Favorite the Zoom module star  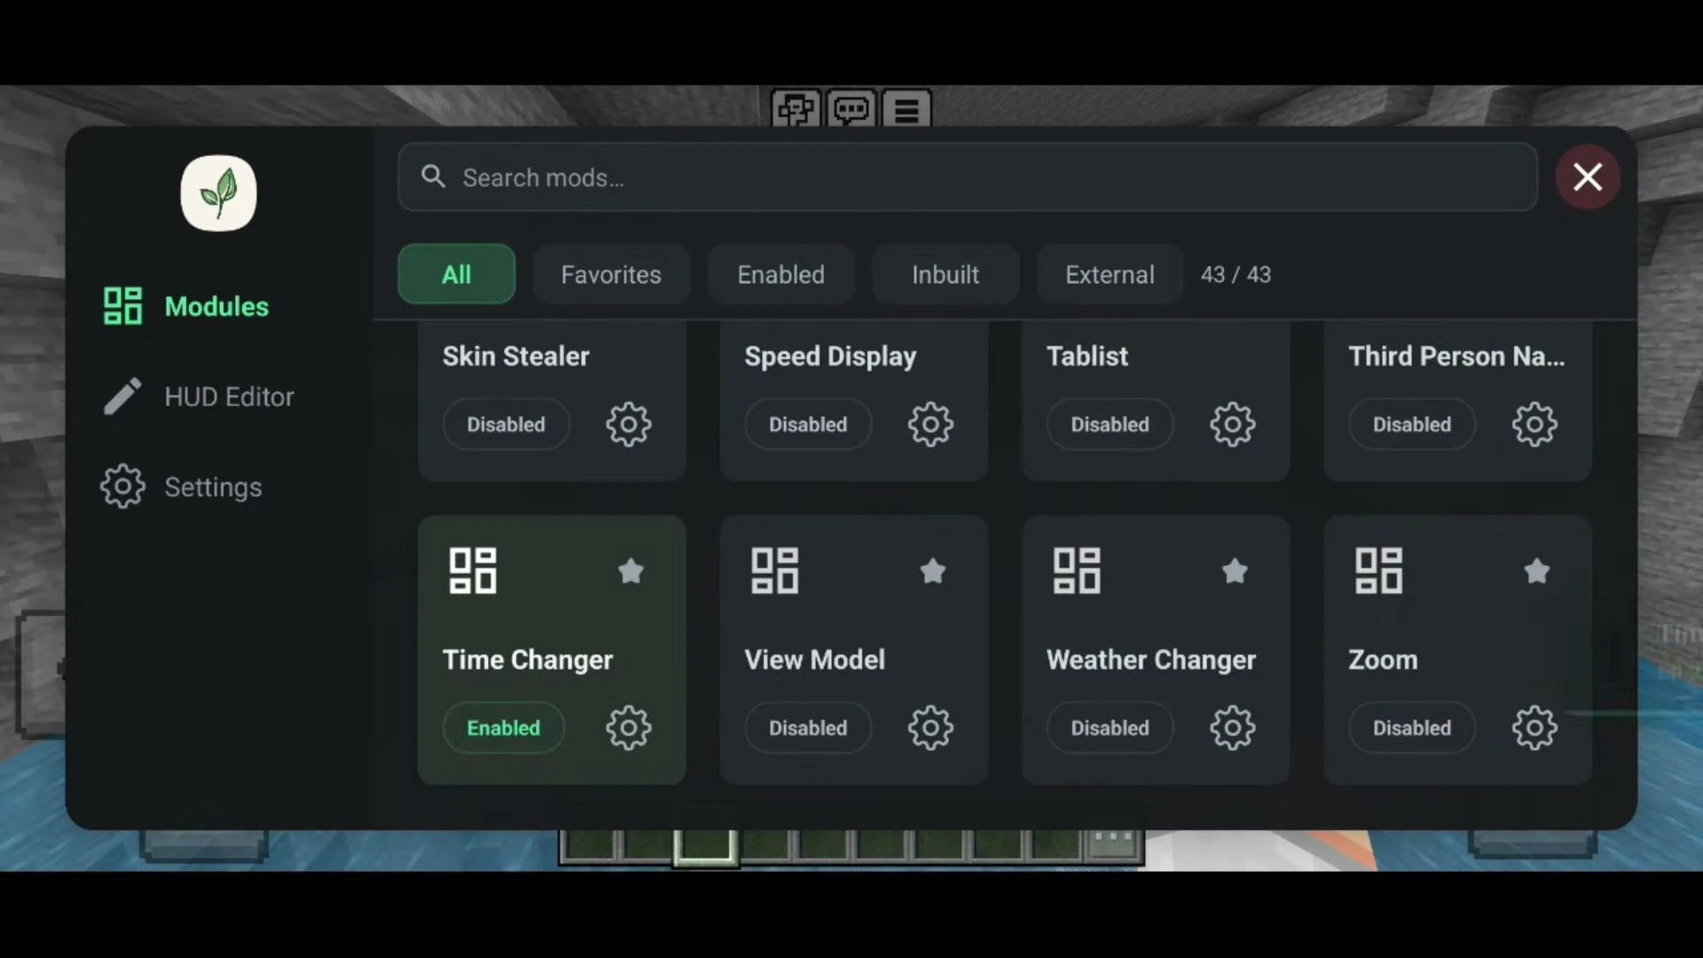click(x=1537, y=570)
